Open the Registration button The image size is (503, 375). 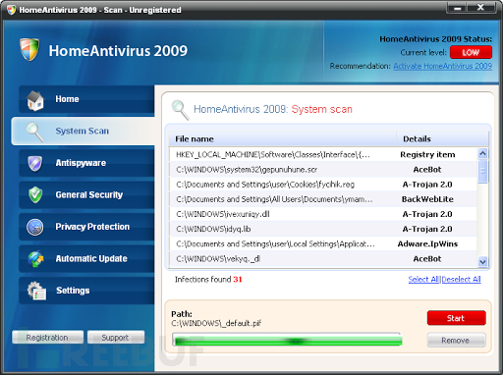(47, 338)
